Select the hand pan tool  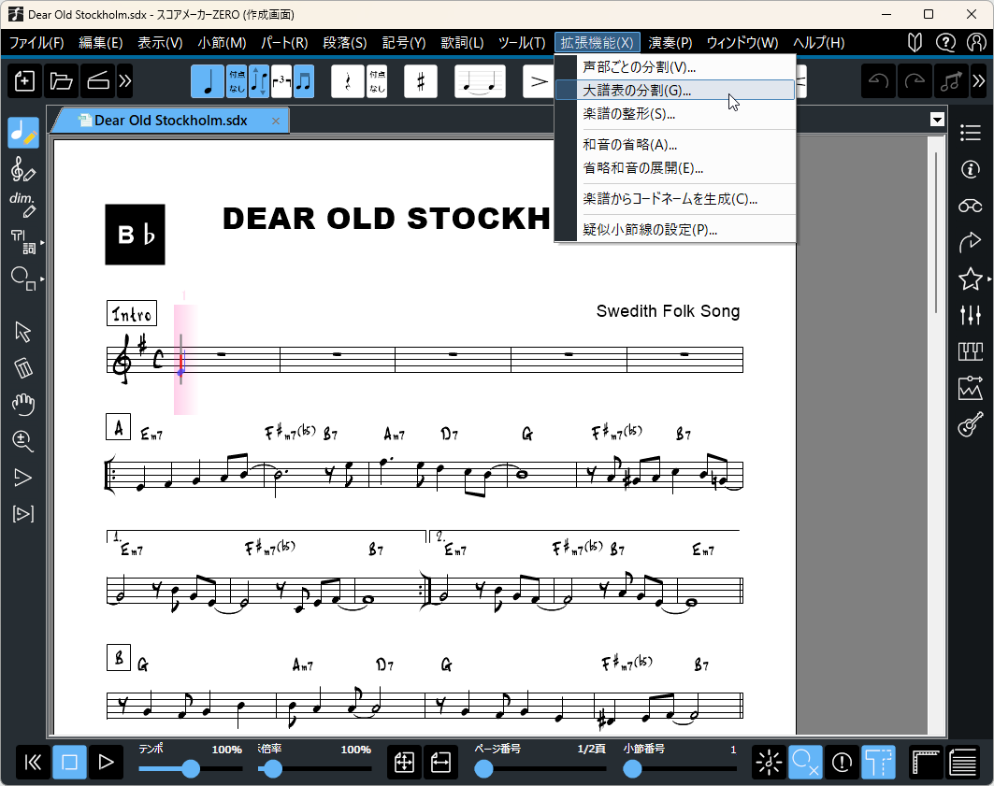[x=23, y=404]
